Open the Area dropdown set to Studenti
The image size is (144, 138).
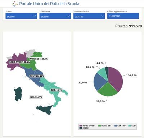pos(21,16)
